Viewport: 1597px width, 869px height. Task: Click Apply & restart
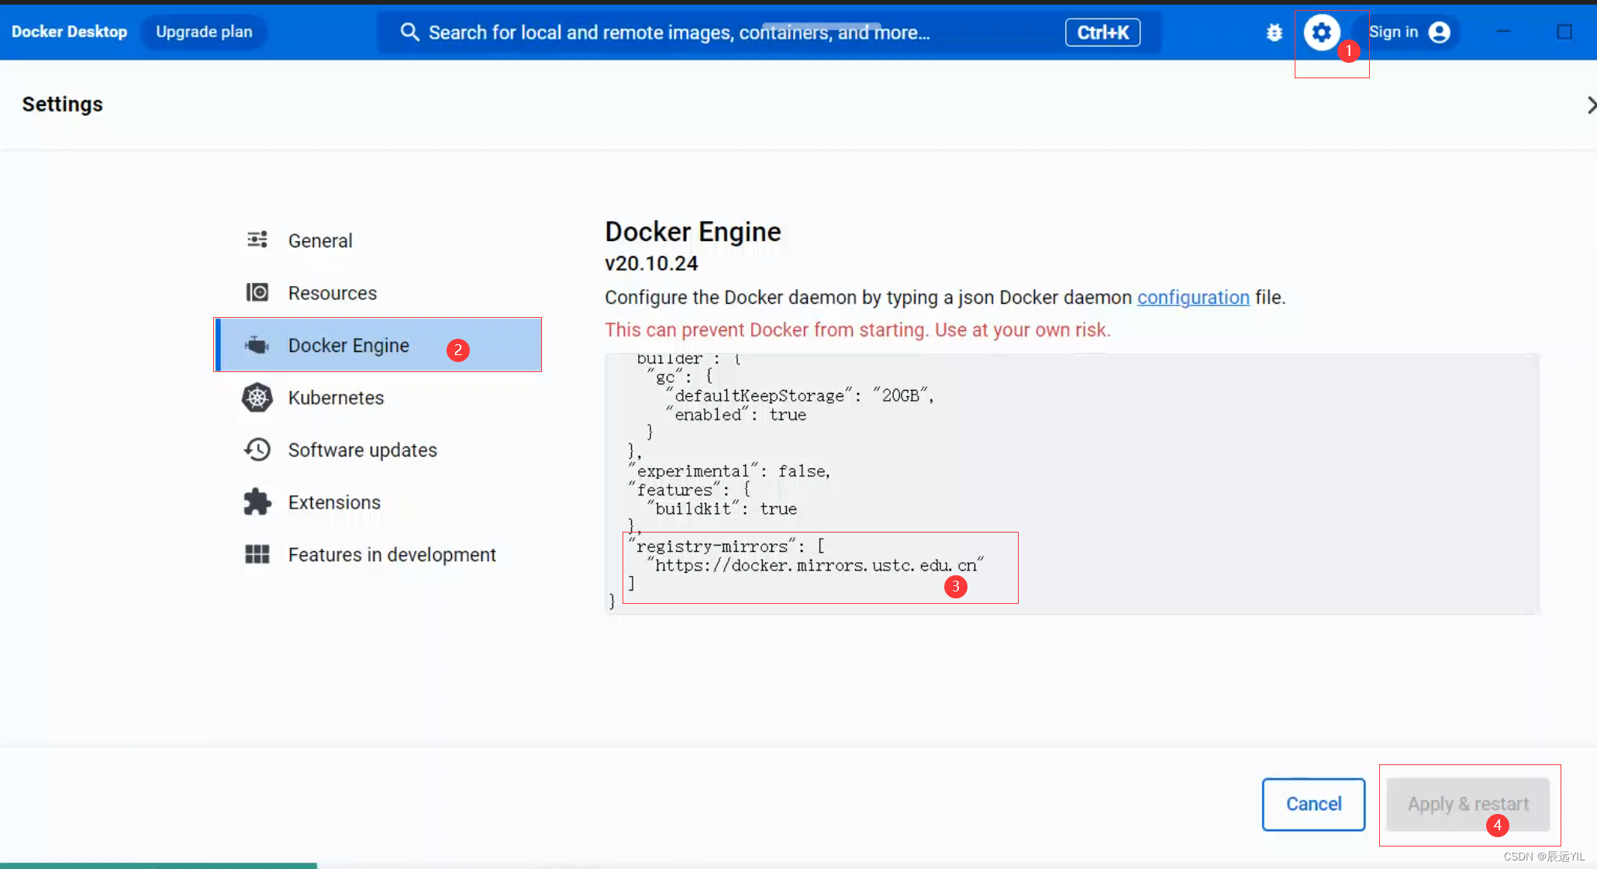tap(1468, 804)
